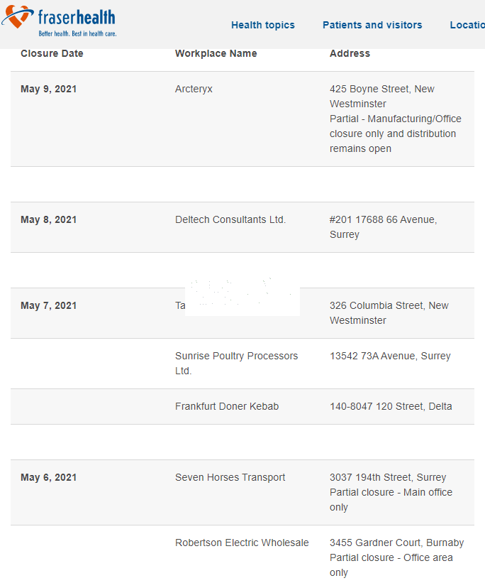Screen dimensions: 485x583
Task: Click the Closure Date column header
Action: pos(52,53)
